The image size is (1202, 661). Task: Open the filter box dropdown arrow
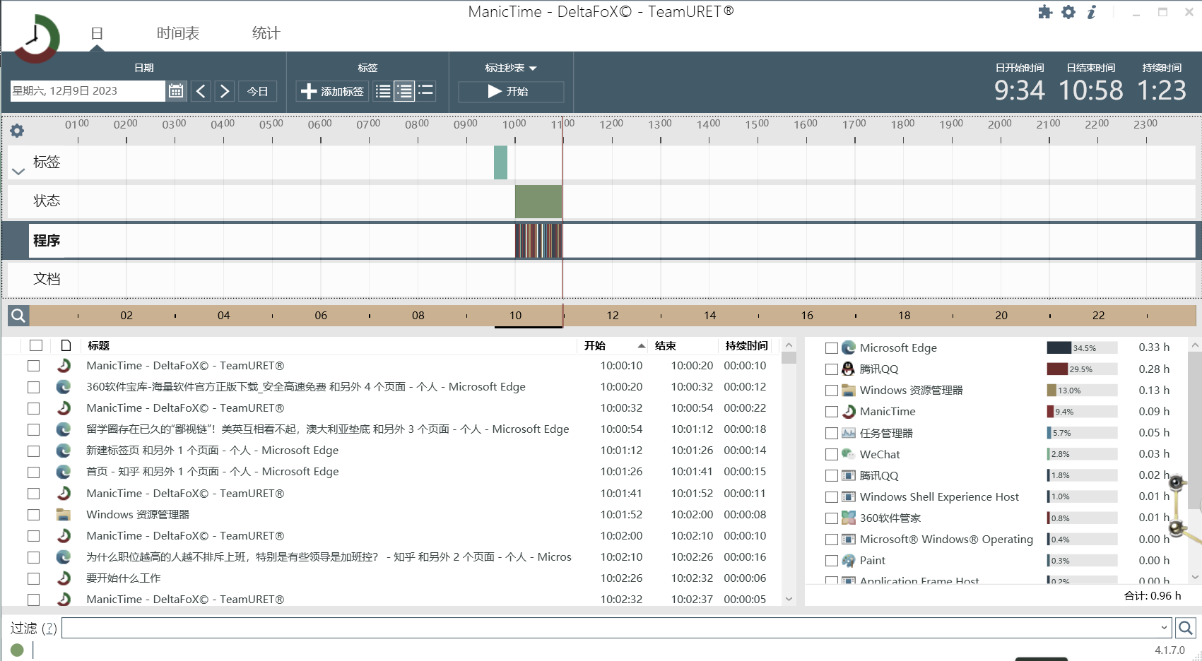coord(1164,627)
